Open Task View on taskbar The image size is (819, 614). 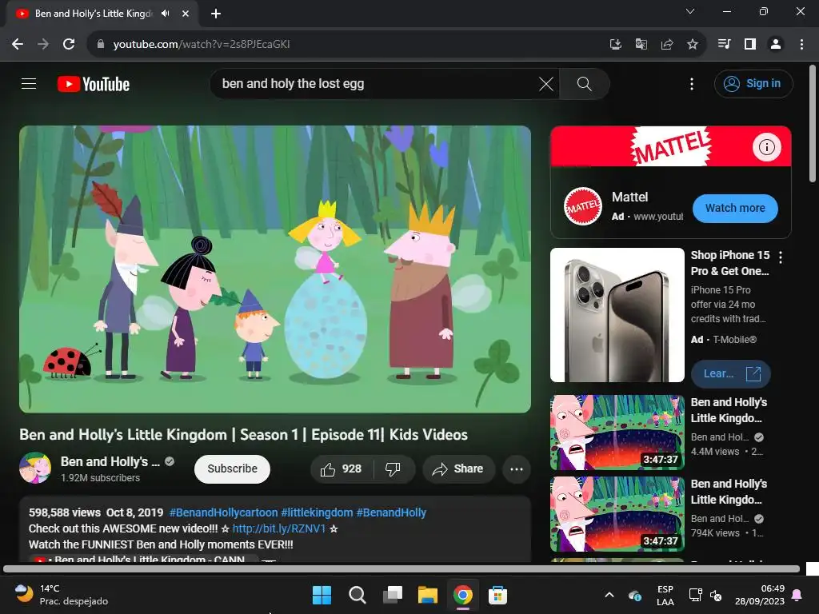point(393,595)
